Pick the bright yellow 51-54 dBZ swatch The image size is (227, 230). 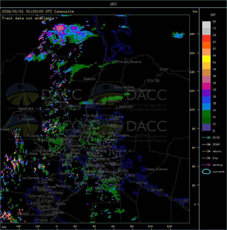(x=206, y=59)
